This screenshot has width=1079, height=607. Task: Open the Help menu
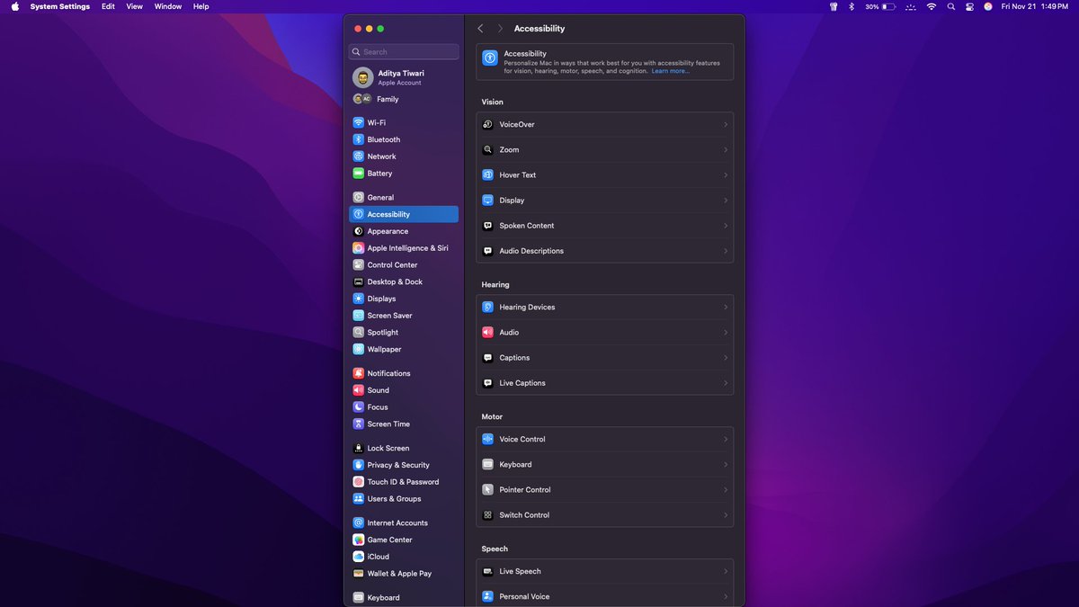[201, 6]
